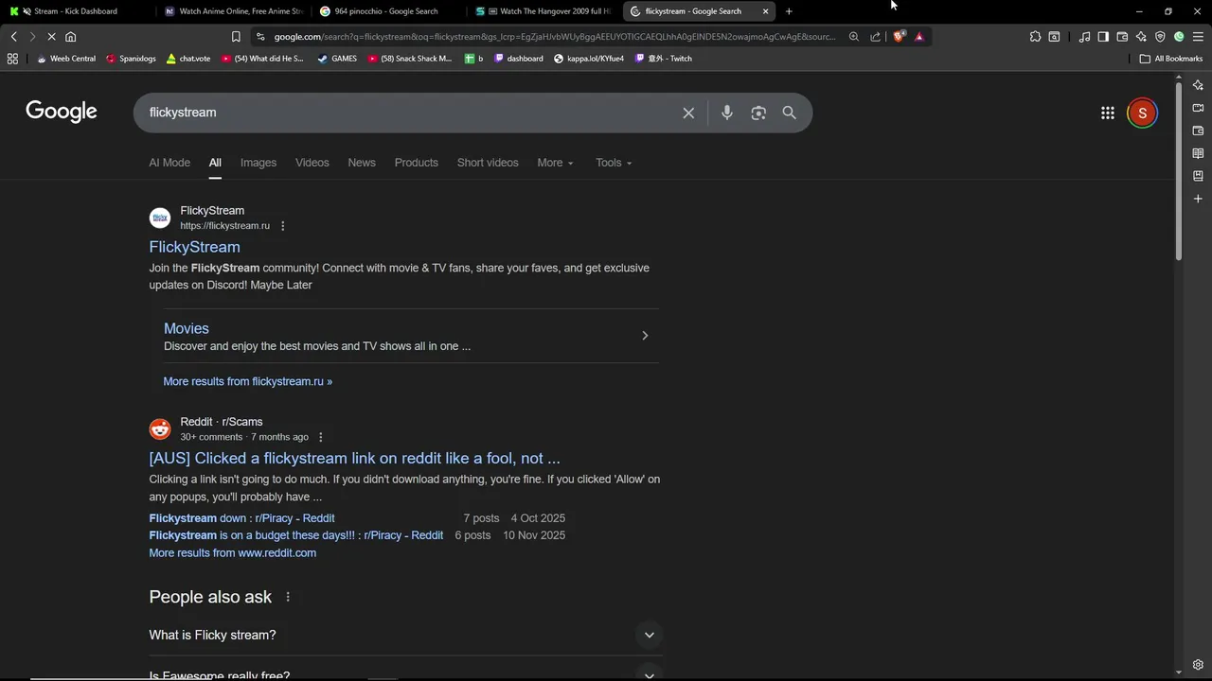Open Google account avatar S
The height and width of the screenshot is (681, 1212).
(1142, 113)
